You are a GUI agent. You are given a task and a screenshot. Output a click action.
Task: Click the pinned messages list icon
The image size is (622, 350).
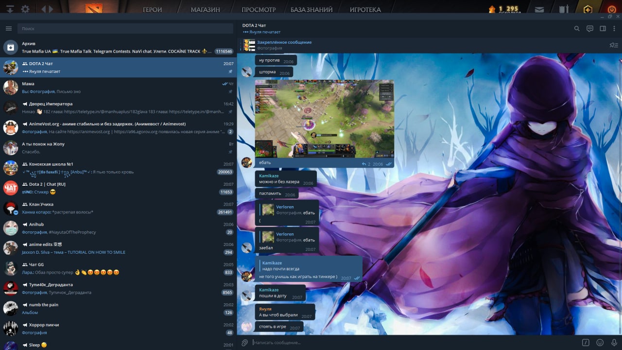tap(614, 45)
